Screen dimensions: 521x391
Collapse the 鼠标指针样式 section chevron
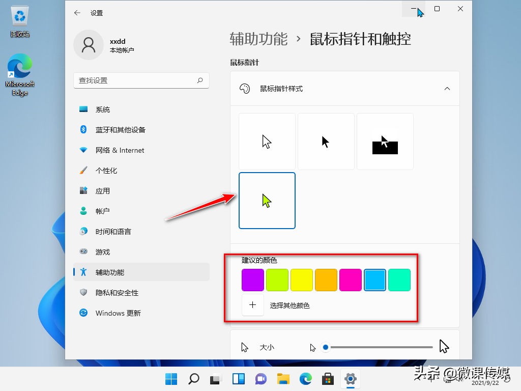[x=447, y=89]
